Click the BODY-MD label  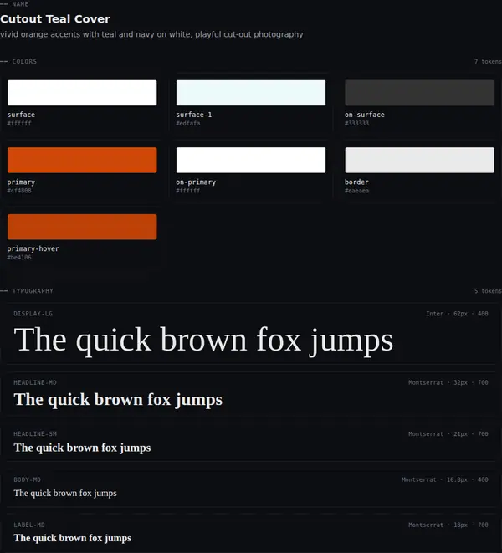[x=27, y=479]
